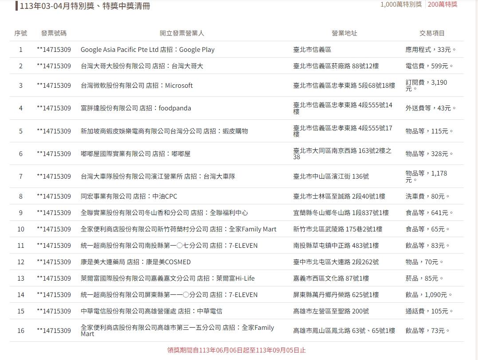The image size is (478, 360).
Task: Click the address 忠孝東路 4段555號14樓
Action: [343, 108]
